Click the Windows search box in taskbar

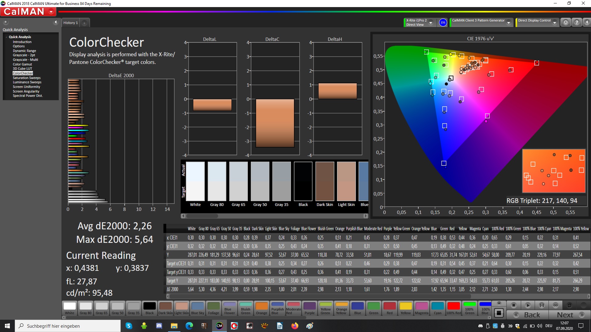(68, 326)
